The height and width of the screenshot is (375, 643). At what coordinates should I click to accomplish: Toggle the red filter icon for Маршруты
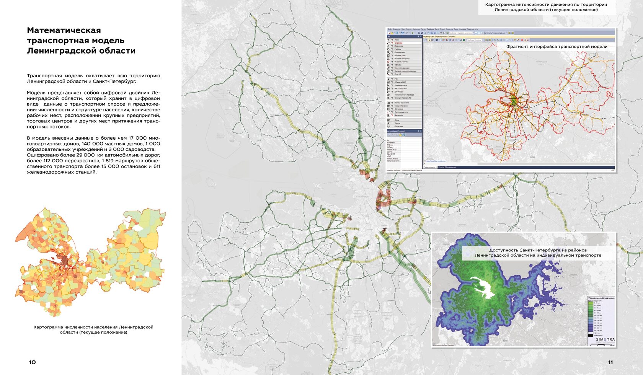[x=392, y=115]
